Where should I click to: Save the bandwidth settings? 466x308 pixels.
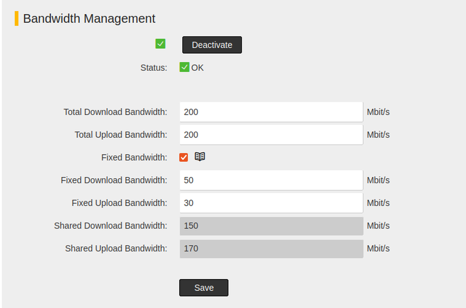[x=204, y=288]
